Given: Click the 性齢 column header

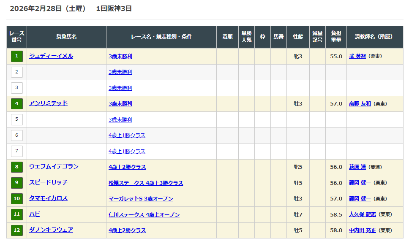Looking at the screenshot, I should pos(298,37).
